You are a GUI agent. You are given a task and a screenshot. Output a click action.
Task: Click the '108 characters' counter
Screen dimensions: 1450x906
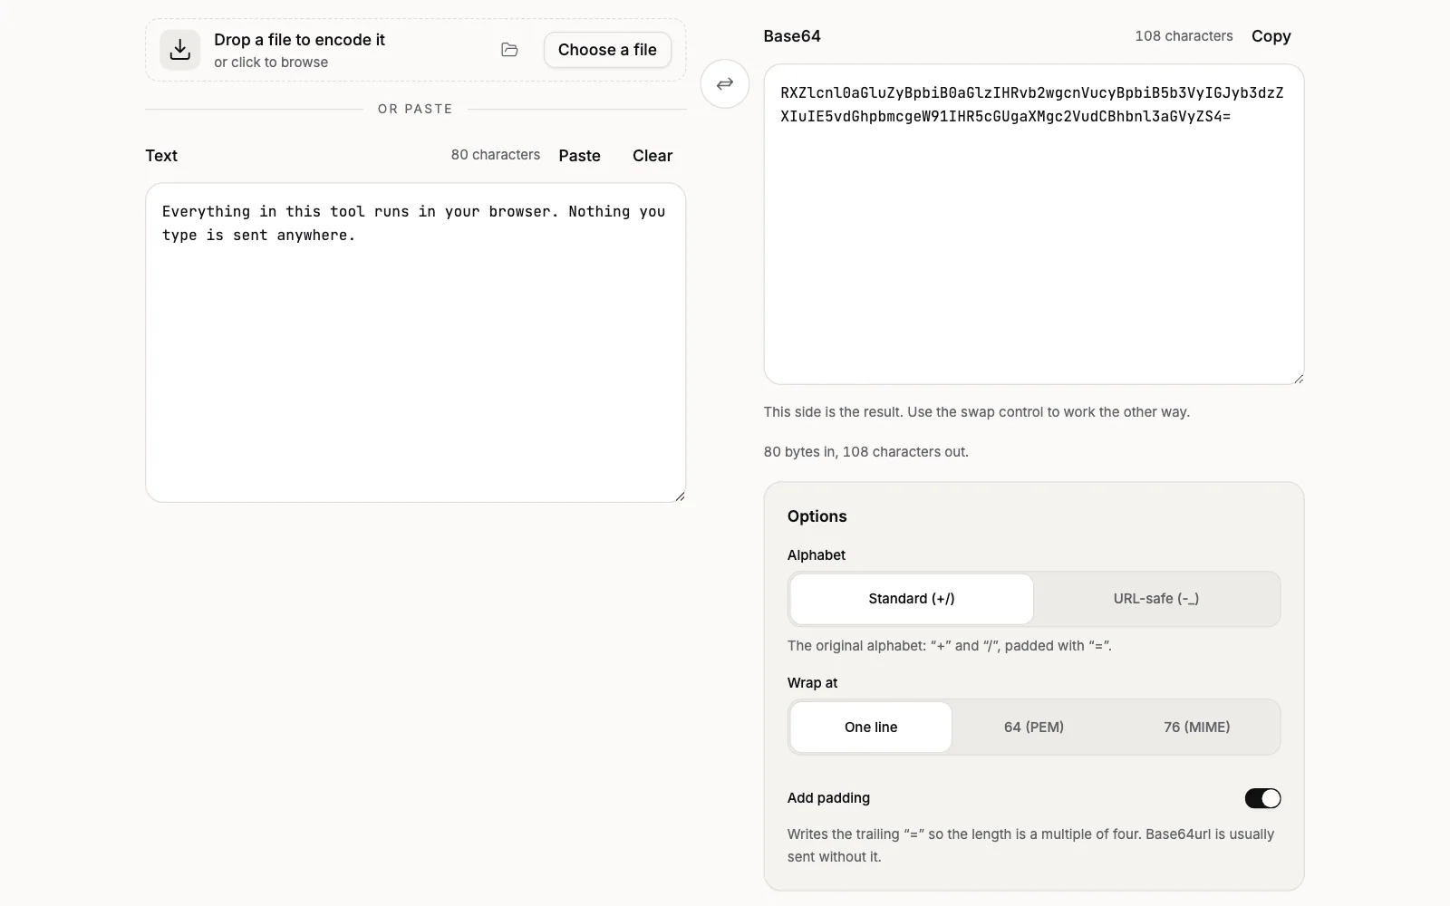[x=1184, y=36]
